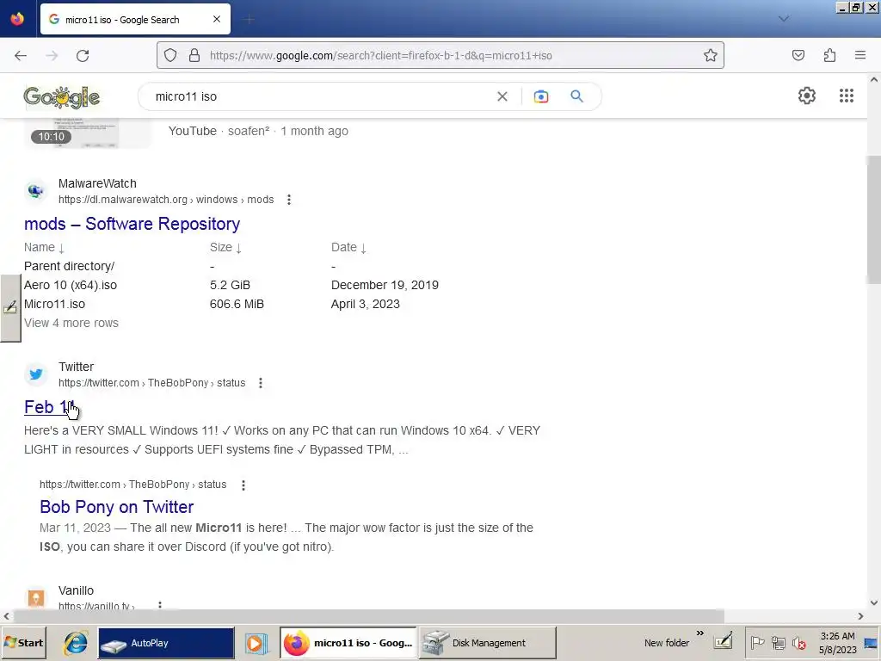Expand View 4 more rows
The width and height of the screenshot is (881, 661).
click(71, 324)
